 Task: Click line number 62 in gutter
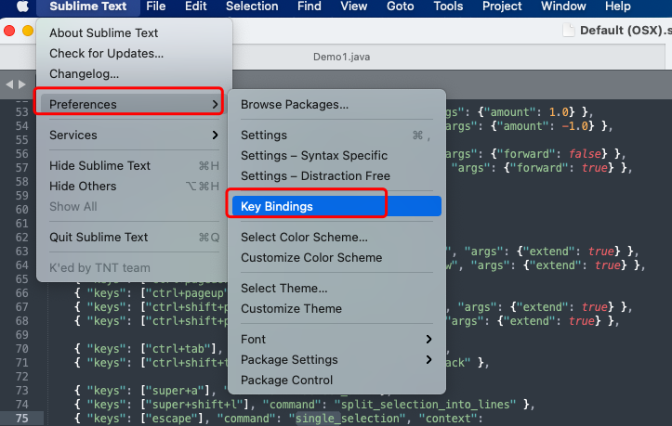point(22,238)
